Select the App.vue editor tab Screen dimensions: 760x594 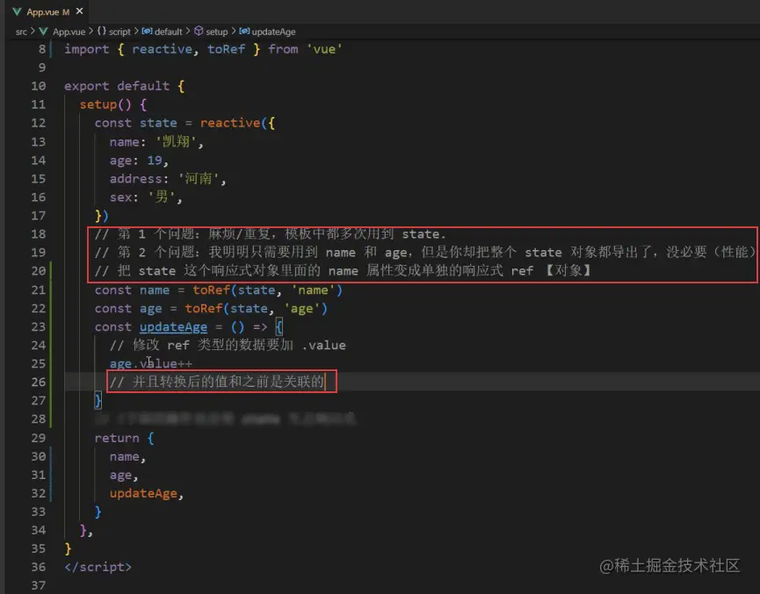coord(47,11)
